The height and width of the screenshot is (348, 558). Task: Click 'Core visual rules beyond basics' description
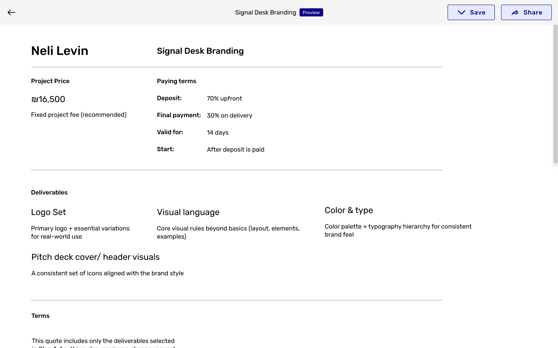click(x=228, y=232)
